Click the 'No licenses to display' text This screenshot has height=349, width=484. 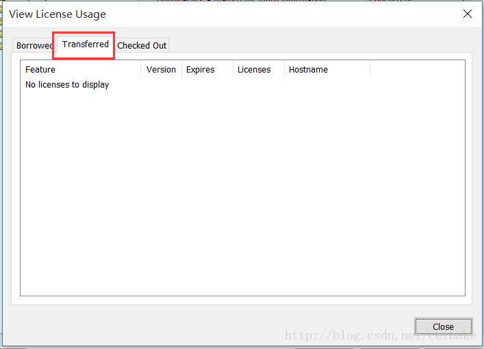[67, 85]
